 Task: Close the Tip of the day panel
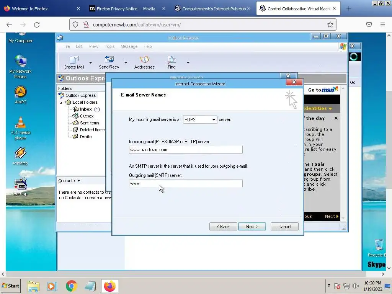point(336,118)
